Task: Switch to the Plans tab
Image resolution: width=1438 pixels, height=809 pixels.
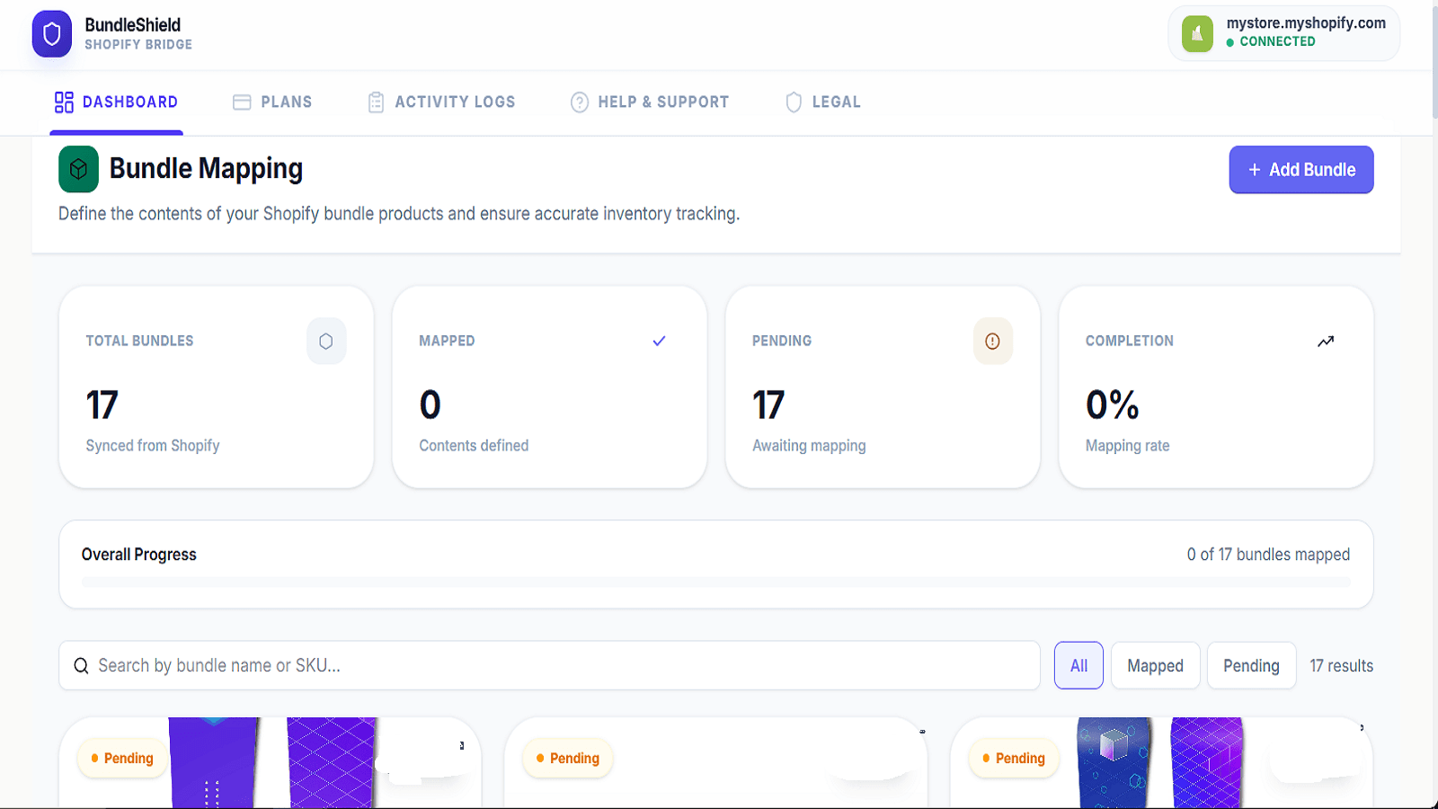Action: click(272, 102)
